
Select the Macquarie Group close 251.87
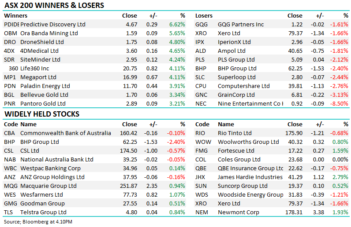click(128, 186)
